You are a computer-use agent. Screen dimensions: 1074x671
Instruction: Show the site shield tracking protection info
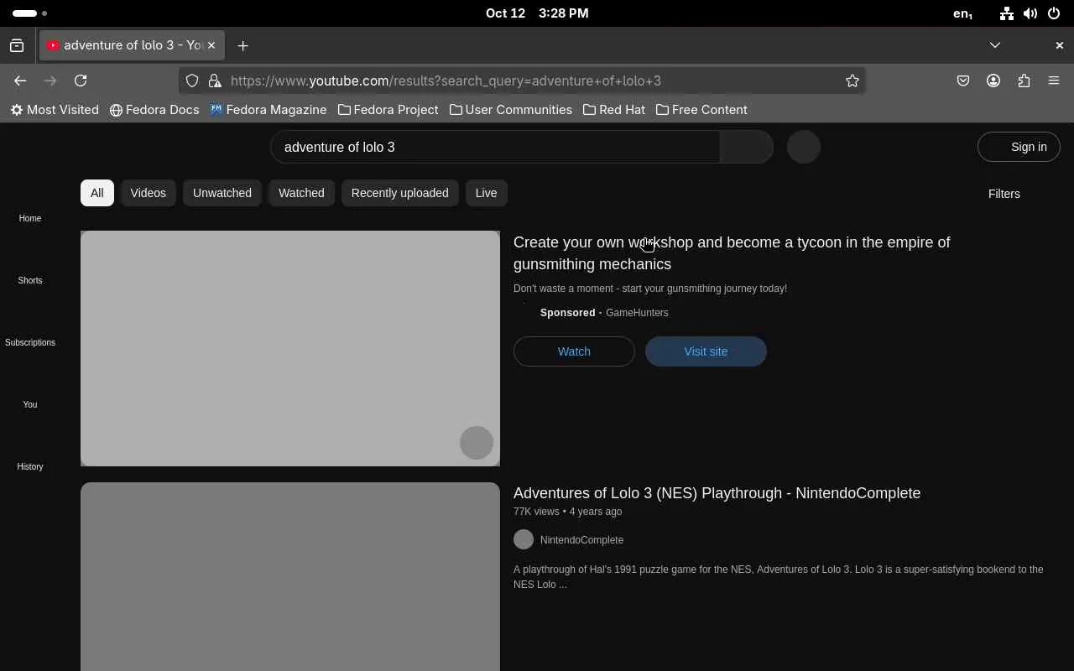(192, 81)
